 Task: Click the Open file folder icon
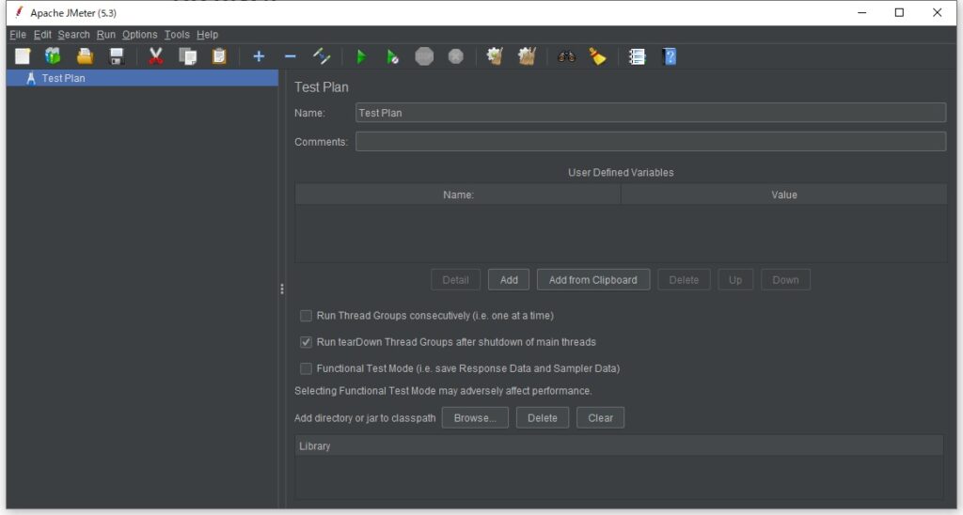coord(85,56)
